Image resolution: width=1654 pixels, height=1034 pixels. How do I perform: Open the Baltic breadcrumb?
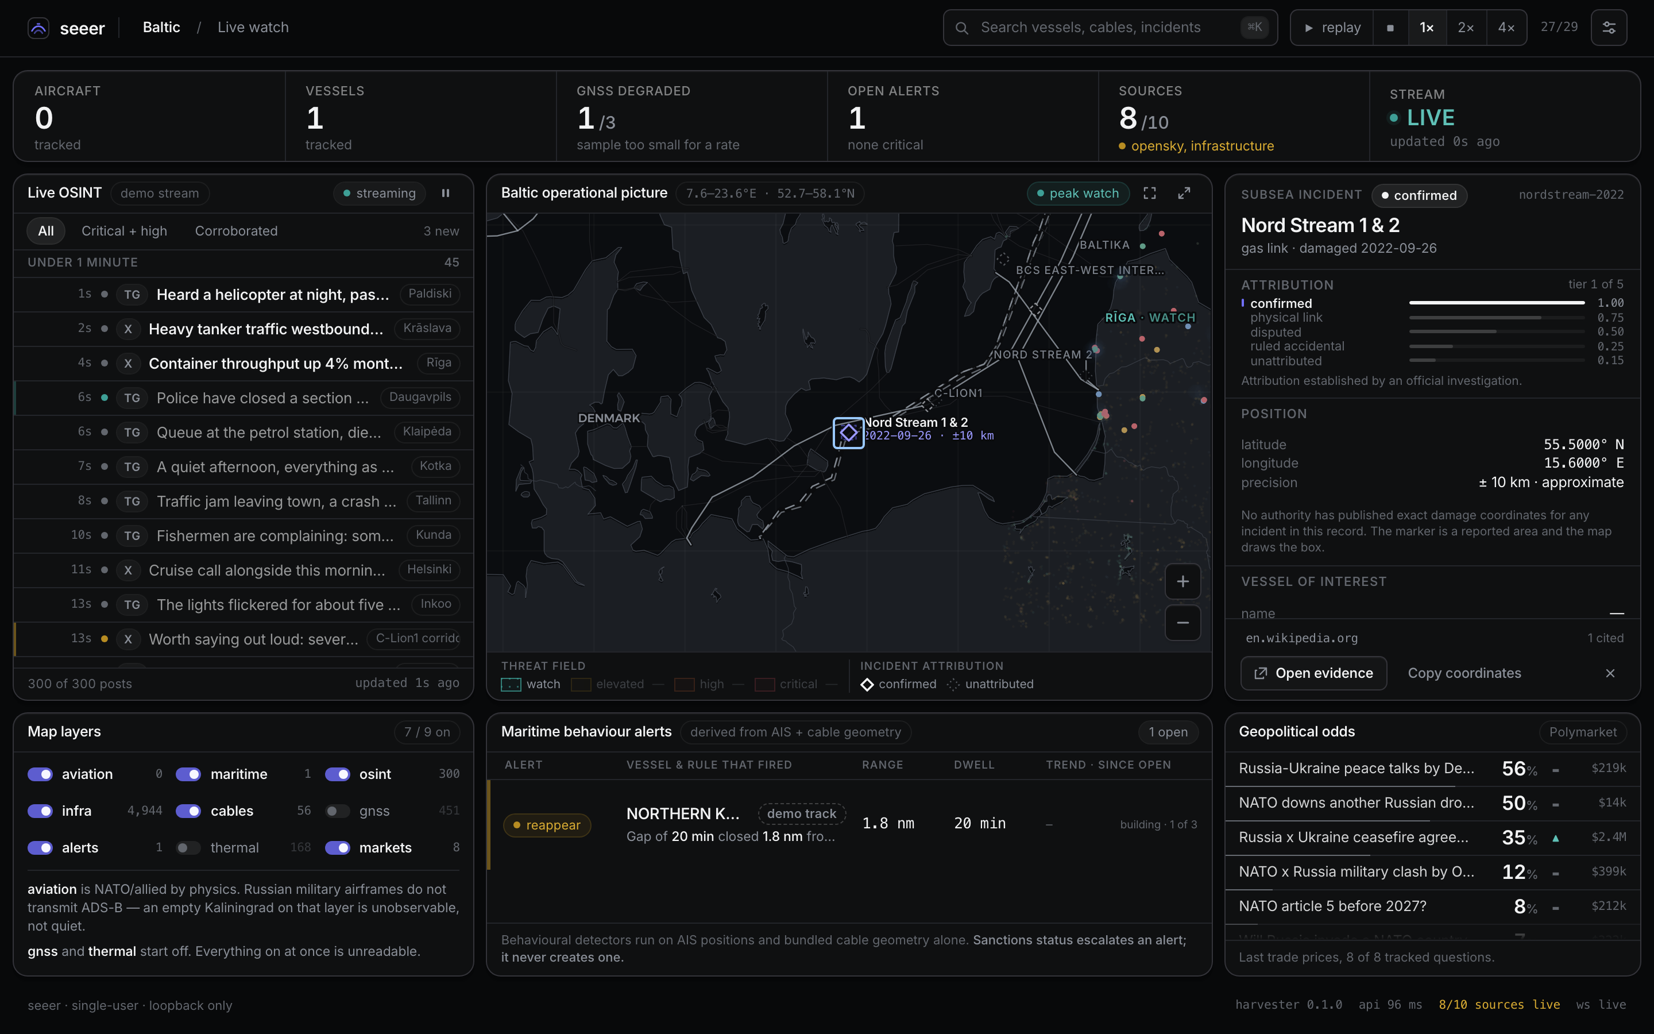(x=161, y=28)
